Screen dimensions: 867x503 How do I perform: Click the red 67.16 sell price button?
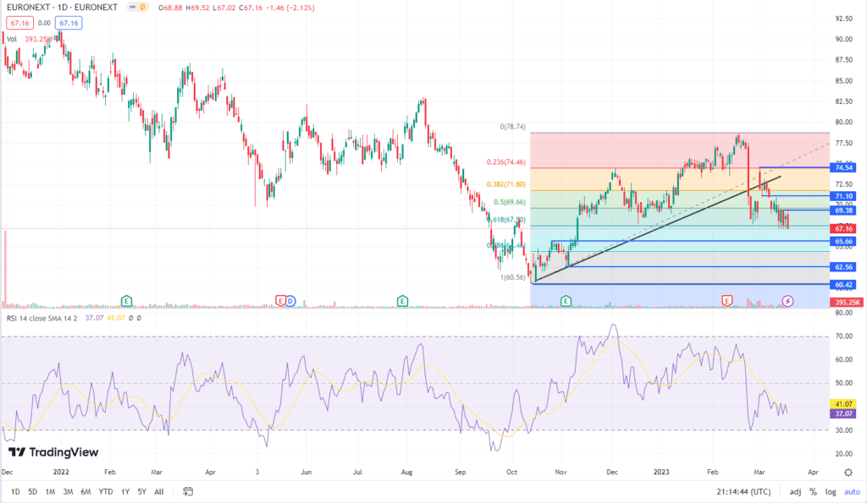[x=16, y=24]
